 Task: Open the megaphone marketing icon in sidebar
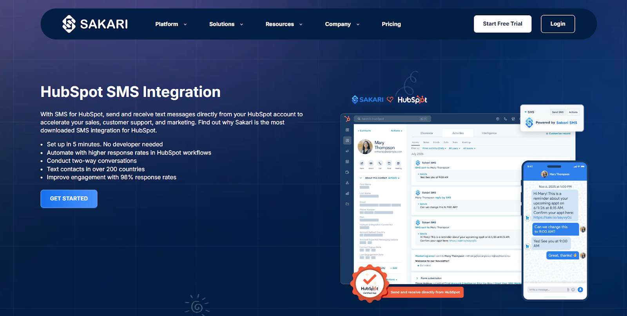point(347,151)
